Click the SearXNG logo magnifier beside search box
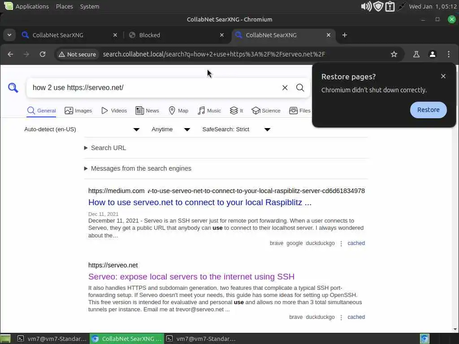 [13, 87]
